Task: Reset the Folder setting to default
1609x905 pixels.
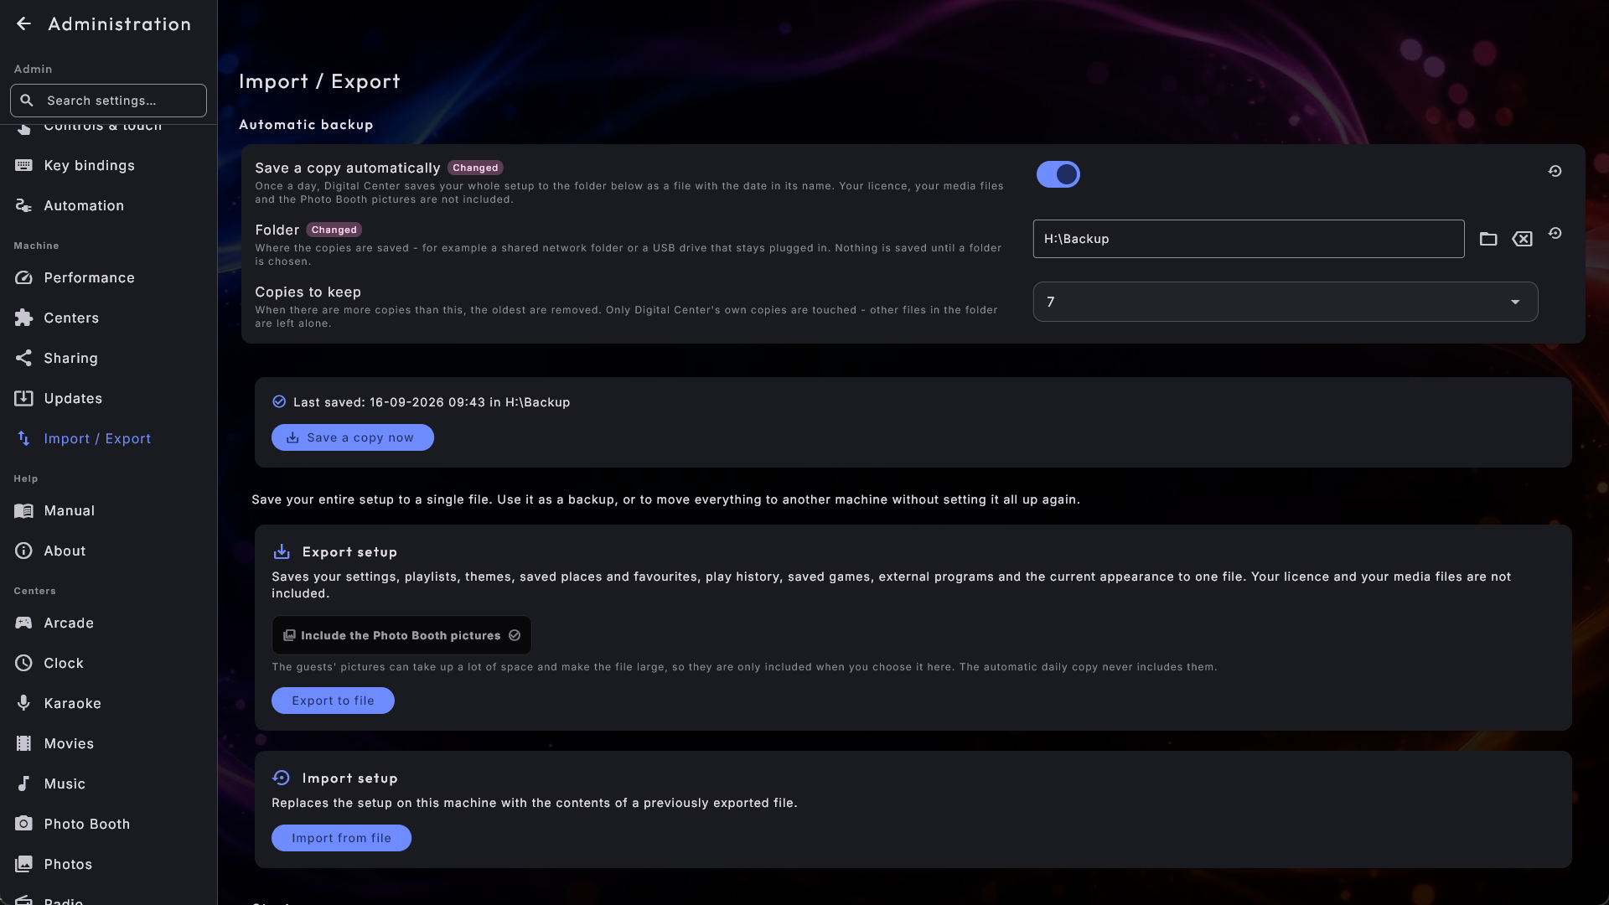Action: (1555, 233)
